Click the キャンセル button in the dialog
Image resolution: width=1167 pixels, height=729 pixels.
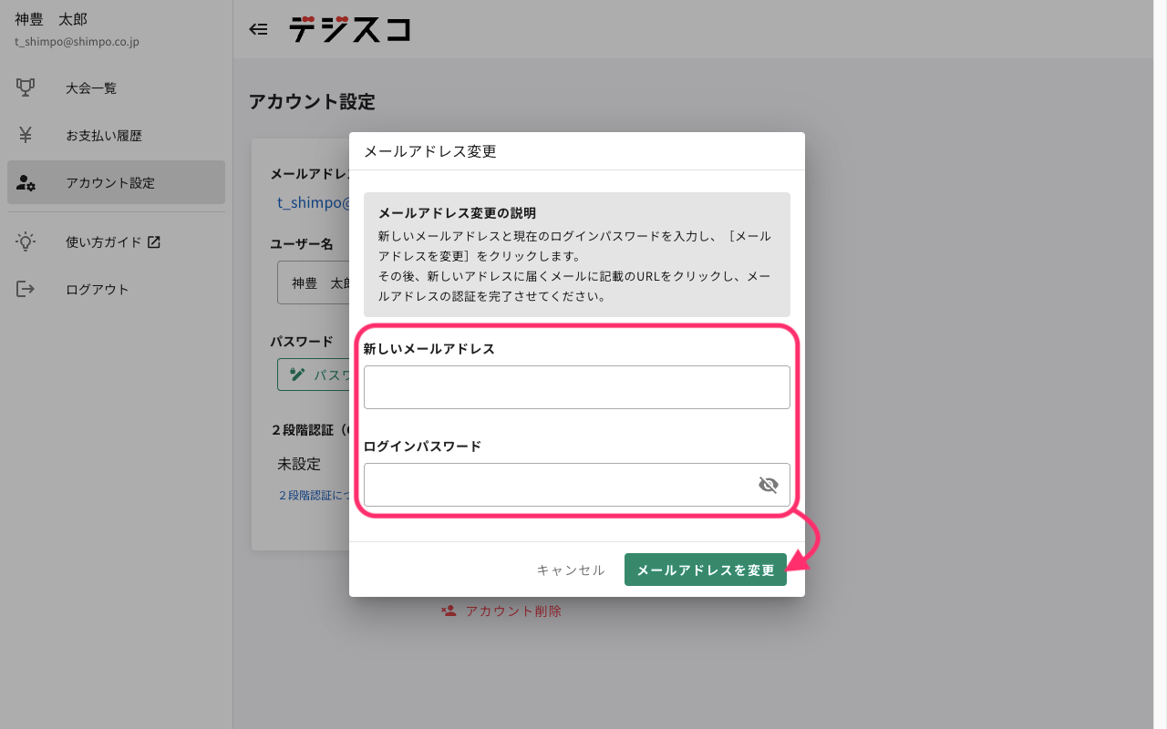point(571,570)
